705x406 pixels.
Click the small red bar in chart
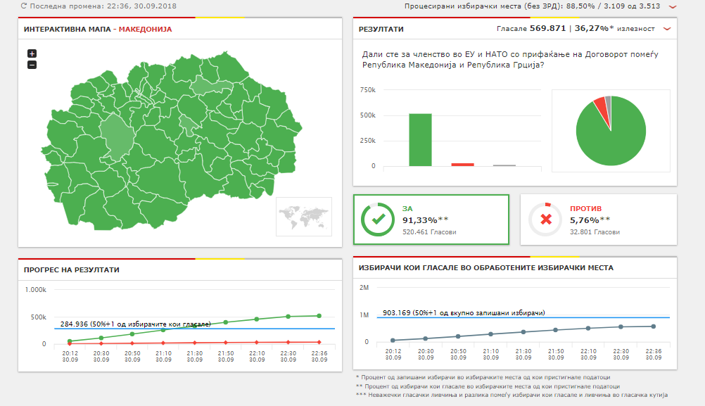click(462, 165)
